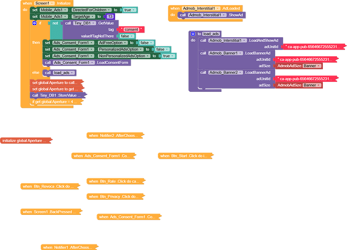Select collapsed 'when Btn_Privacy.Click' block
This screenshot has height=250, width=347.
coord(116,197)
